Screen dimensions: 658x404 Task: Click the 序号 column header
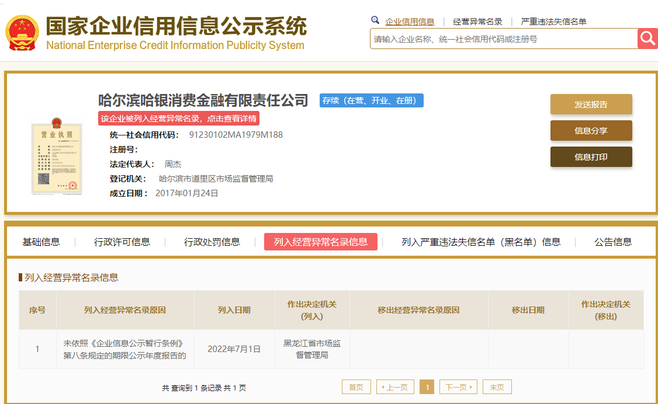click(37, 310)
